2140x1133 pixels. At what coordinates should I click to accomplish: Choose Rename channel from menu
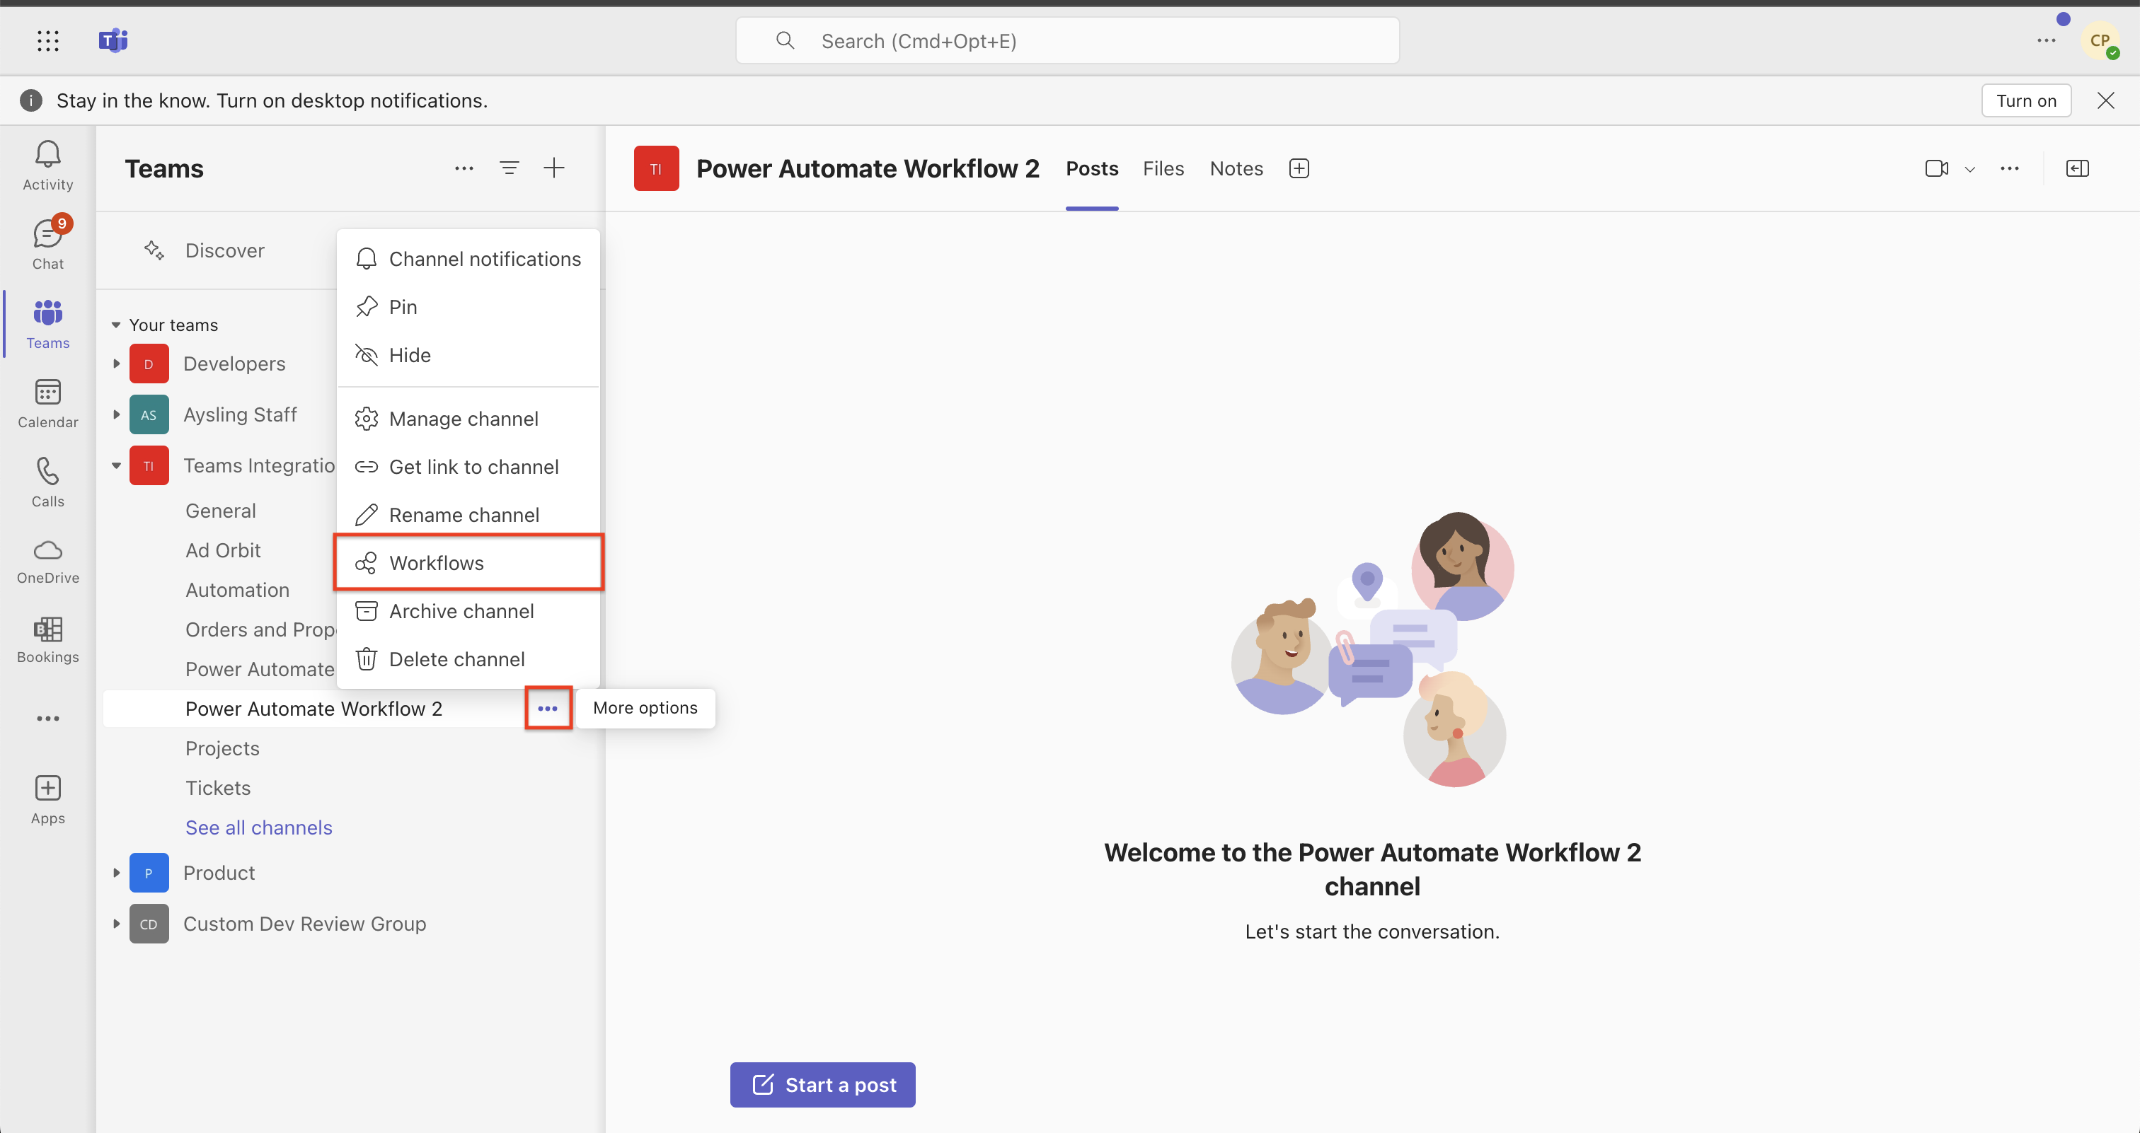click(x=468, y=515)
